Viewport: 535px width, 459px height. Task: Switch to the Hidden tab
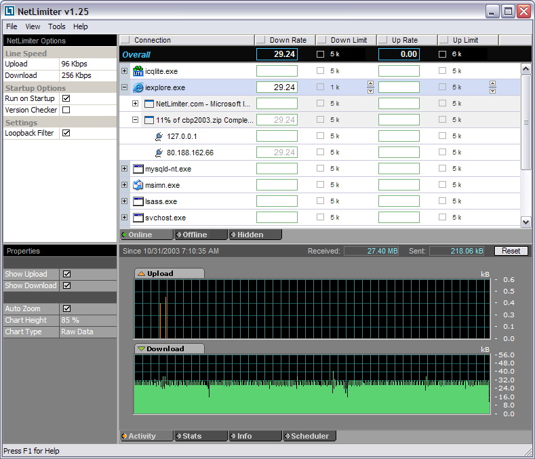(255, 235)
